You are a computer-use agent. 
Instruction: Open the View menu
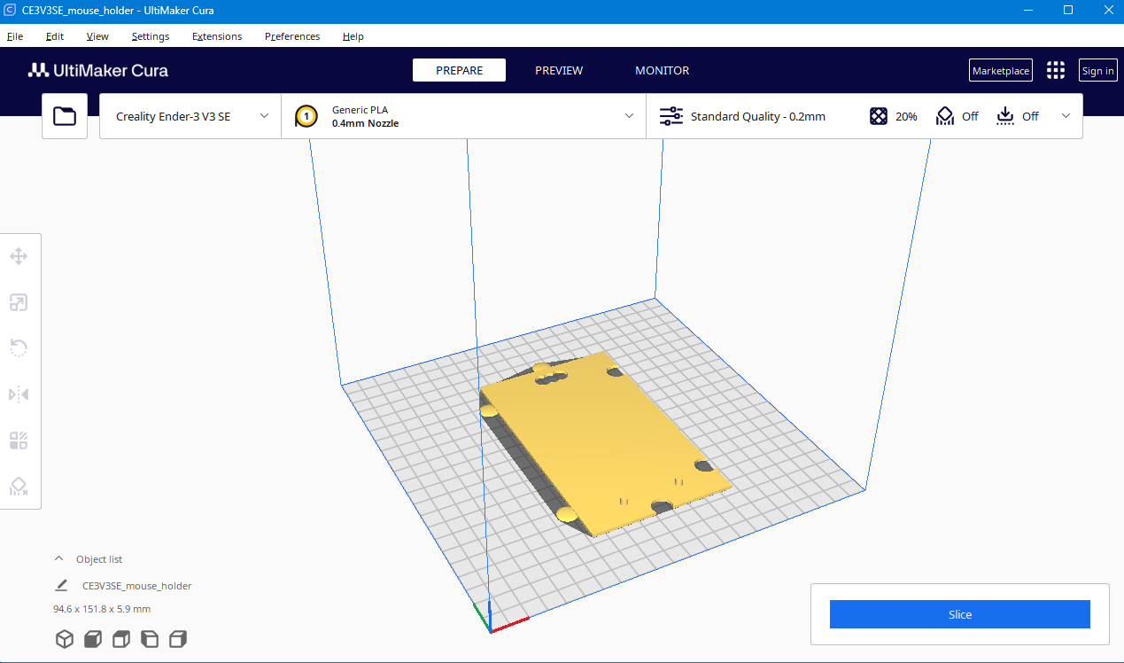point(97,36)
